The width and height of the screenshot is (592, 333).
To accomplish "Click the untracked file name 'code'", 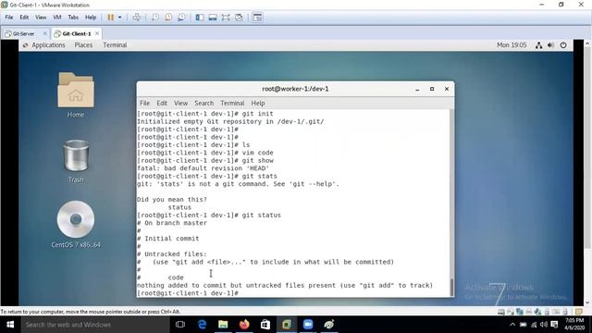I will pyautogui.click(x=176, y=277).
